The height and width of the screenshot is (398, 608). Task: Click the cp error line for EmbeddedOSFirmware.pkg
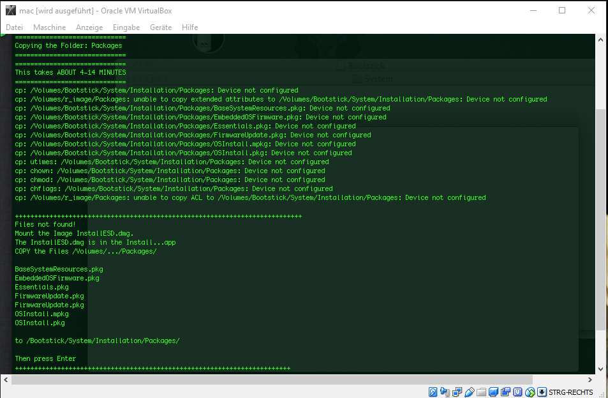tap(200, 117)
